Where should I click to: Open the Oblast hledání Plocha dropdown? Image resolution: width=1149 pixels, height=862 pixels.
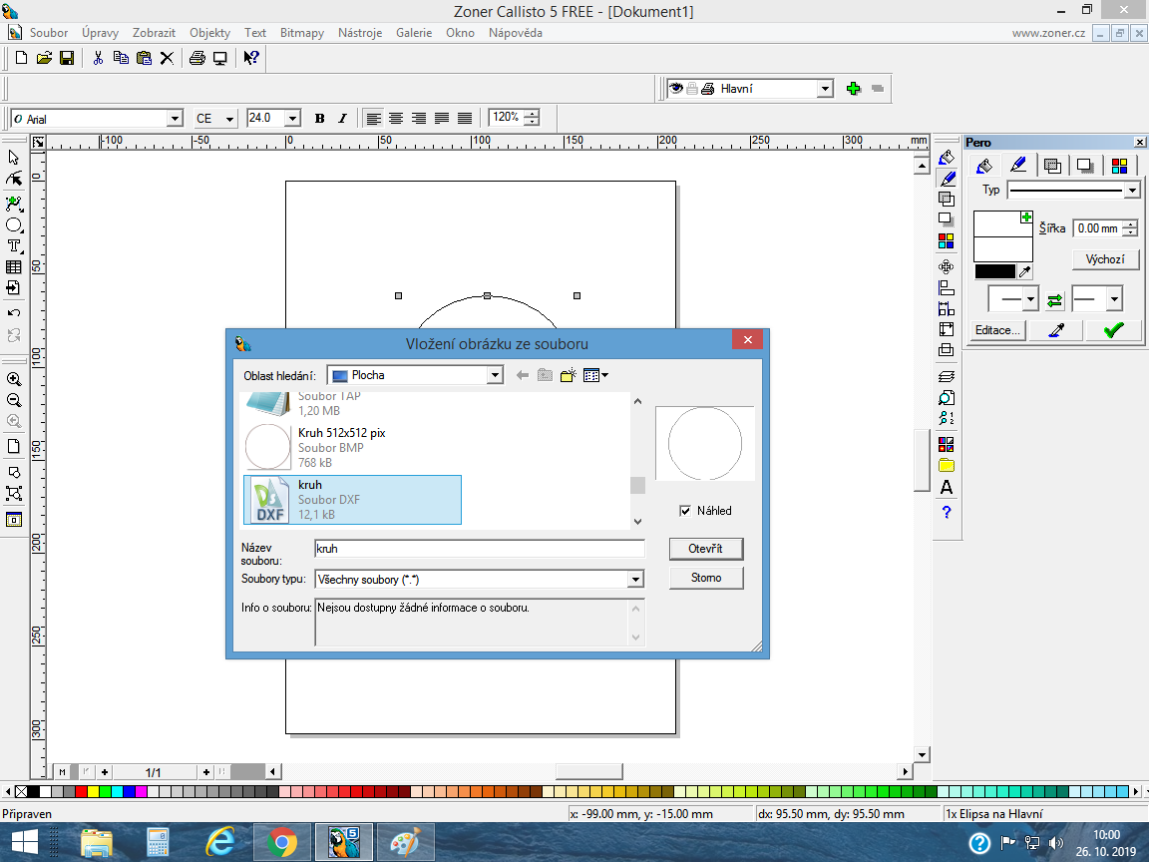tap(495, 375)
